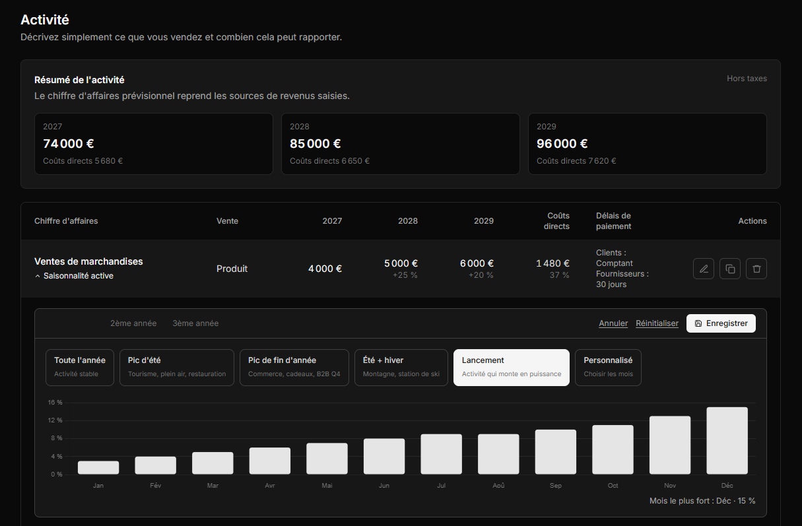Click the Vente column header
The image size is (802, 526).
coord(227,221)
